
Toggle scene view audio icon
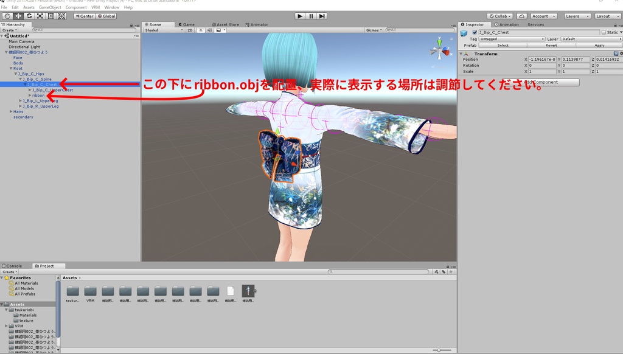pyautogui.click(x=210, y=30)
